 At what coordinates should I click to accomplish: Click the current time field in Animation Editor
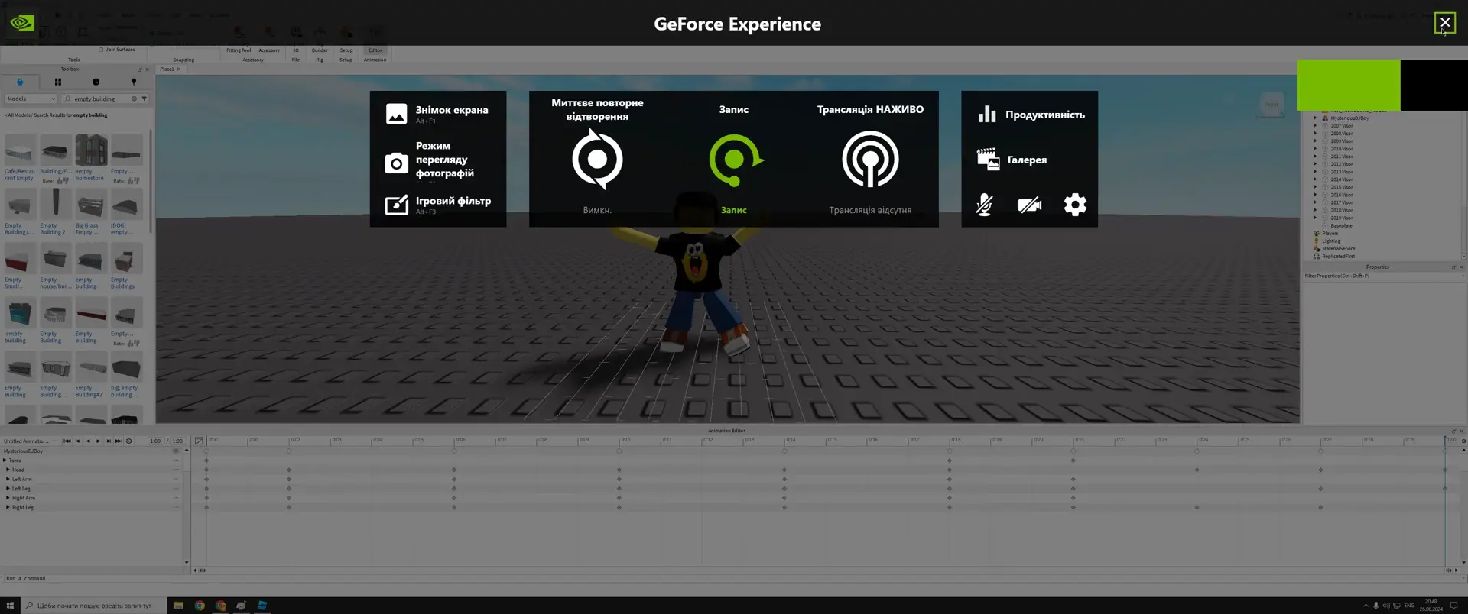click(155, 441)
